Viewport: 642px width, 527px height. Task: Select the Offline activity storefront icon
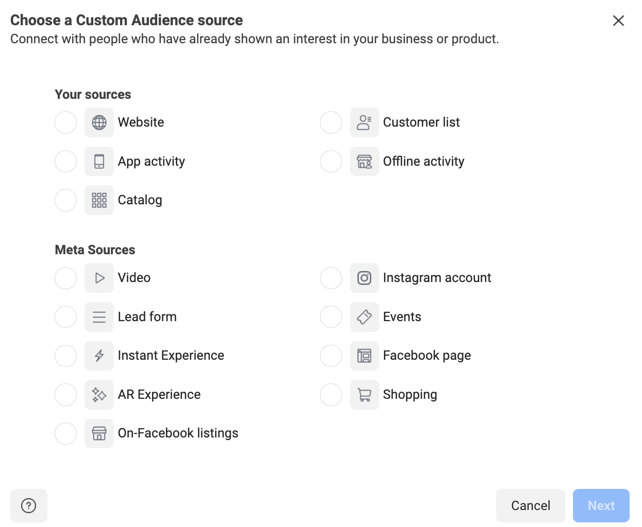coord(364,161)
